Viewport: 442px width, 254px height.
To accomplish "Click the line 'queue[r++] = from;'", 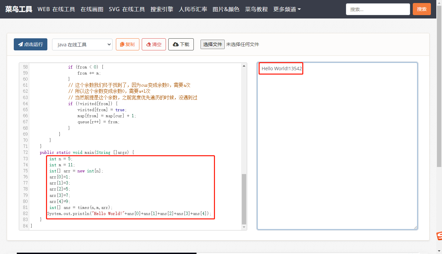I will coord(98,122).
